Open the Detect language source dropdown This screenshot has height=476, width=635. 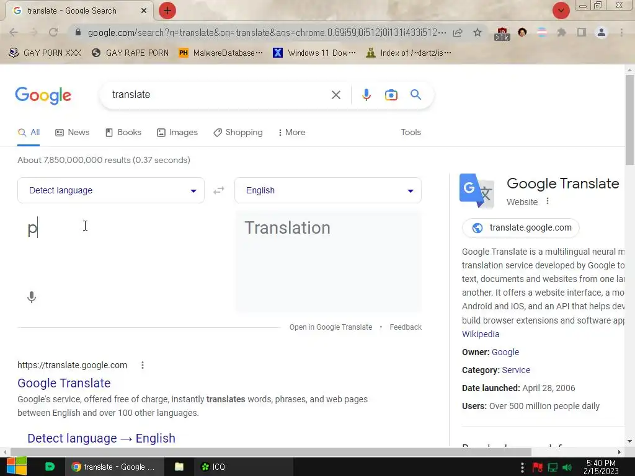pyautogui.click(x=111, y=190)
